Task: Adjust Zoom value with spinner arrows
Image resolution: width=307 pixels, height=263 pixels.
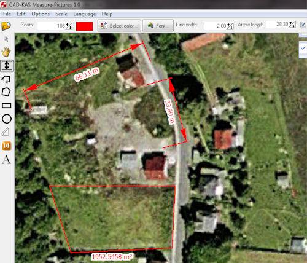Action: pyautogui.click(x=69, y=26)
